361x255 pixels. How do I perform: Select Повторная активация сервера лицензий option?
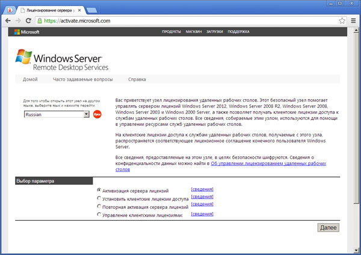99,206
